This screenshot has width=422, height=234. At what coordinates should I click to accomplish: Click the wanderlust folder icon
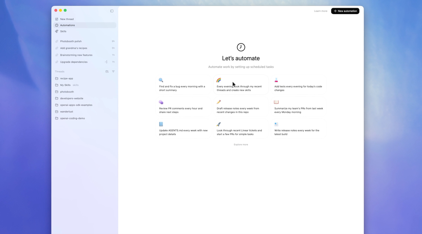57,112
